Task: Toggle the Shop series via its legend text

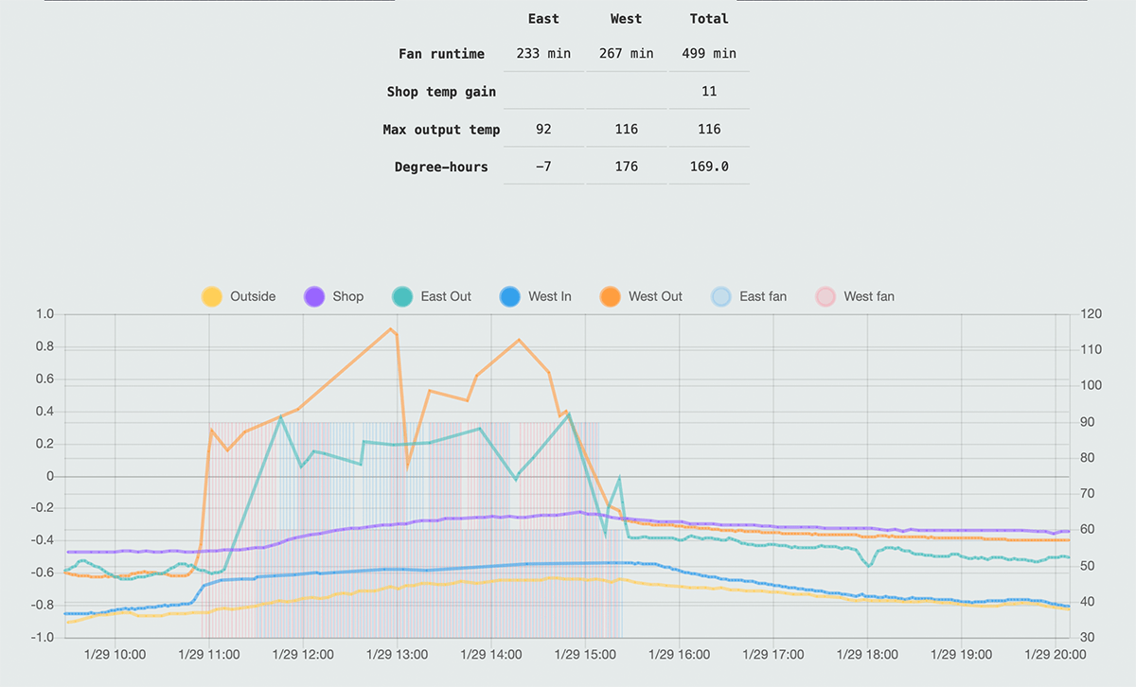Action: (347, 296)
